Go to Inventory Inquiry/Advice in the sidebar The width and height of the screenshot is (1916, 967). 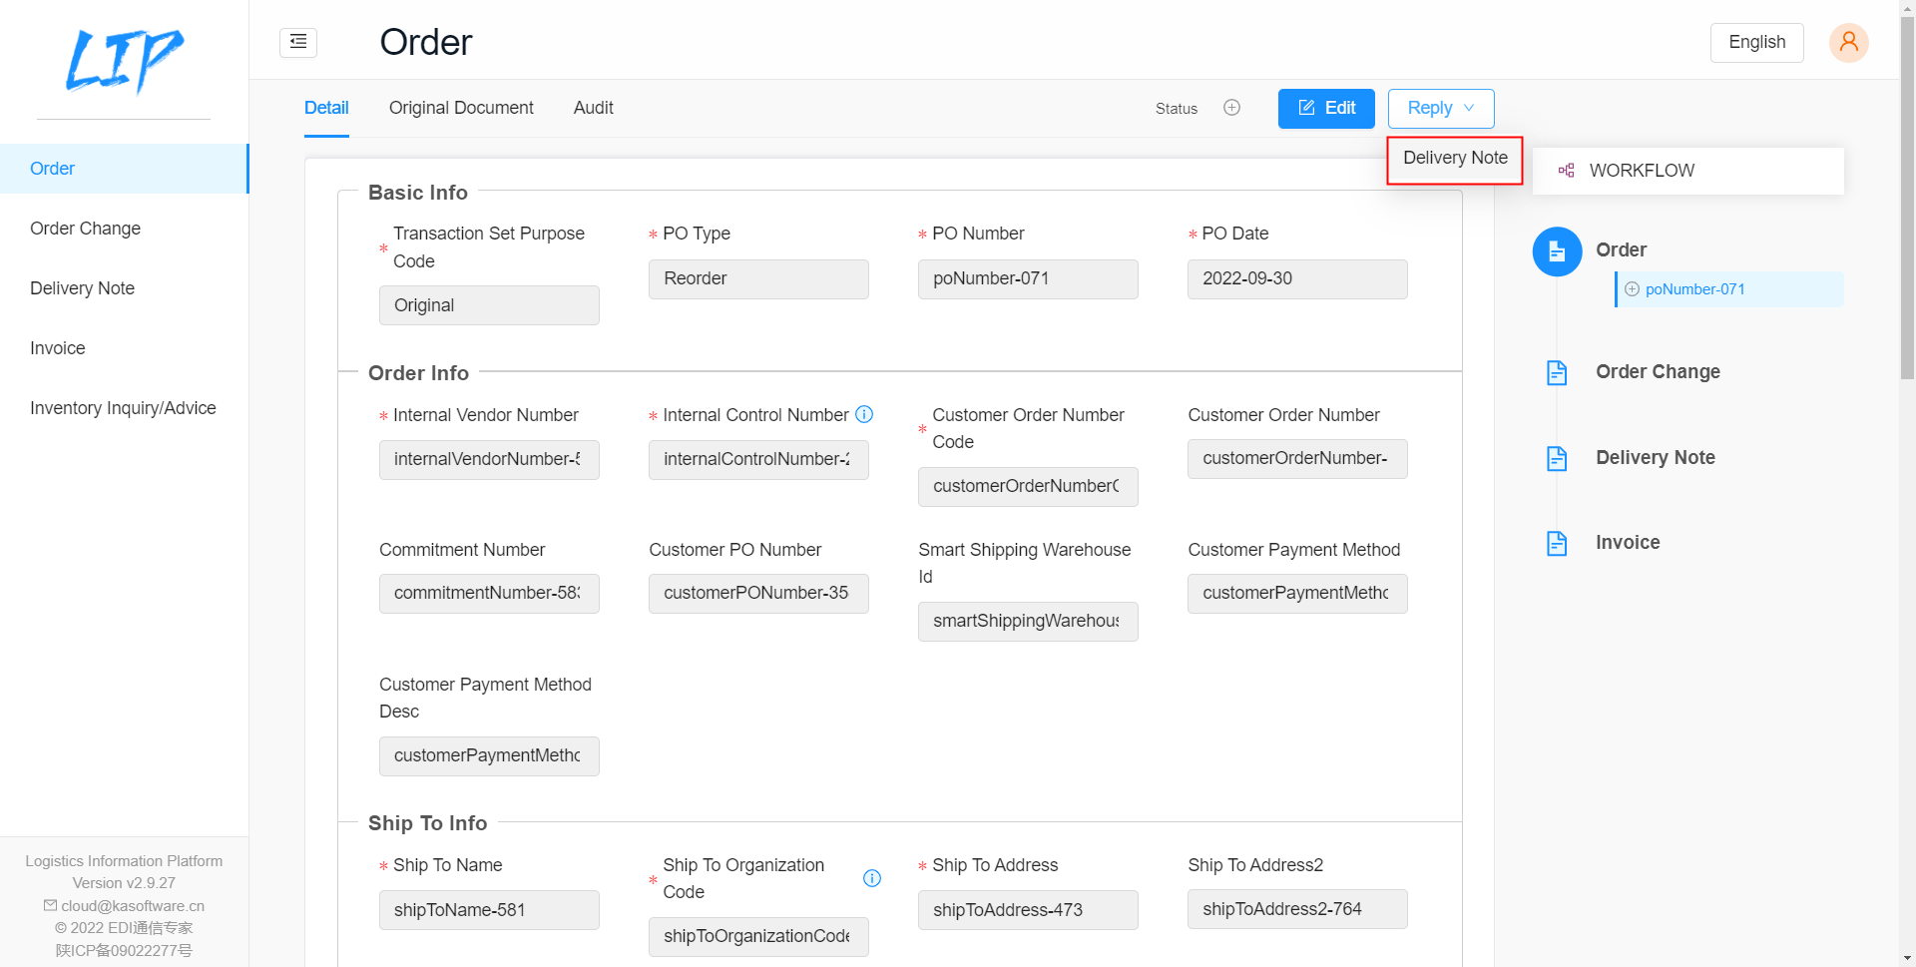(124, 408)
